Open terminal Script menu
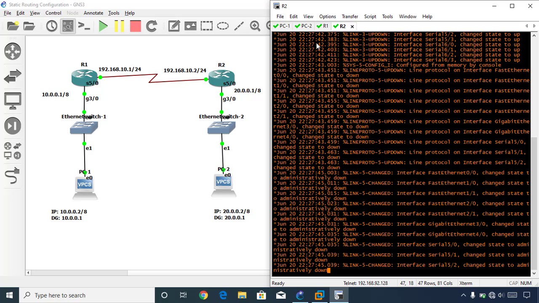The width and height of the screenshot is (539, 303). tap(370, 16)
